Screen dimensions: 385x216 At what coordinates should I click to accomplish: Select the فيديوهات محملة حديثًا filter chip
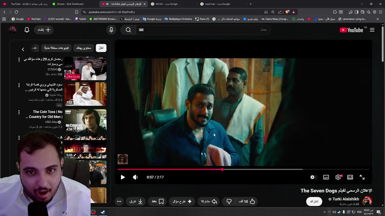tap(56, 48)
